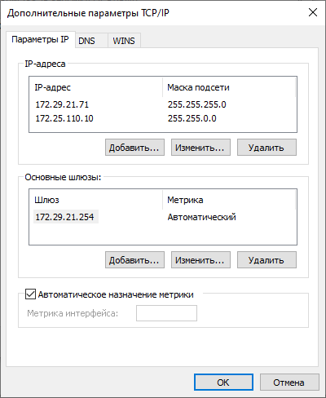
Task: Switch to the DNS tab
Action: point(91,41)
